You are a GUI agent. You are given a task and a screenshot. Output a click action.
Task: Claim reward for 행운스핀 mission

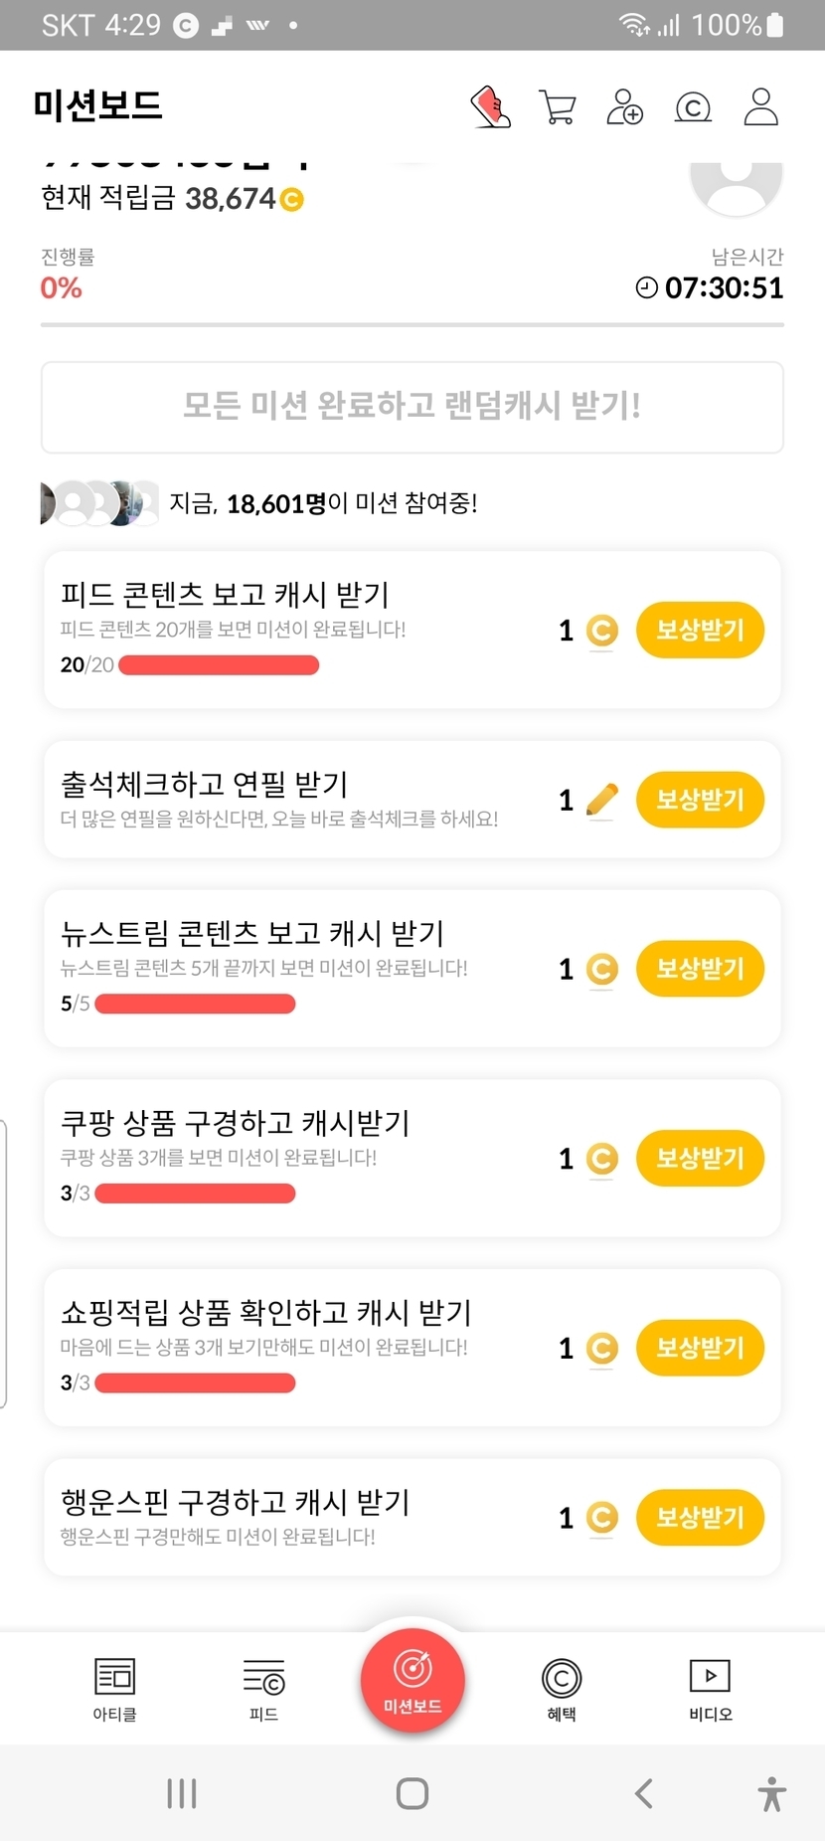(700, 1518)
